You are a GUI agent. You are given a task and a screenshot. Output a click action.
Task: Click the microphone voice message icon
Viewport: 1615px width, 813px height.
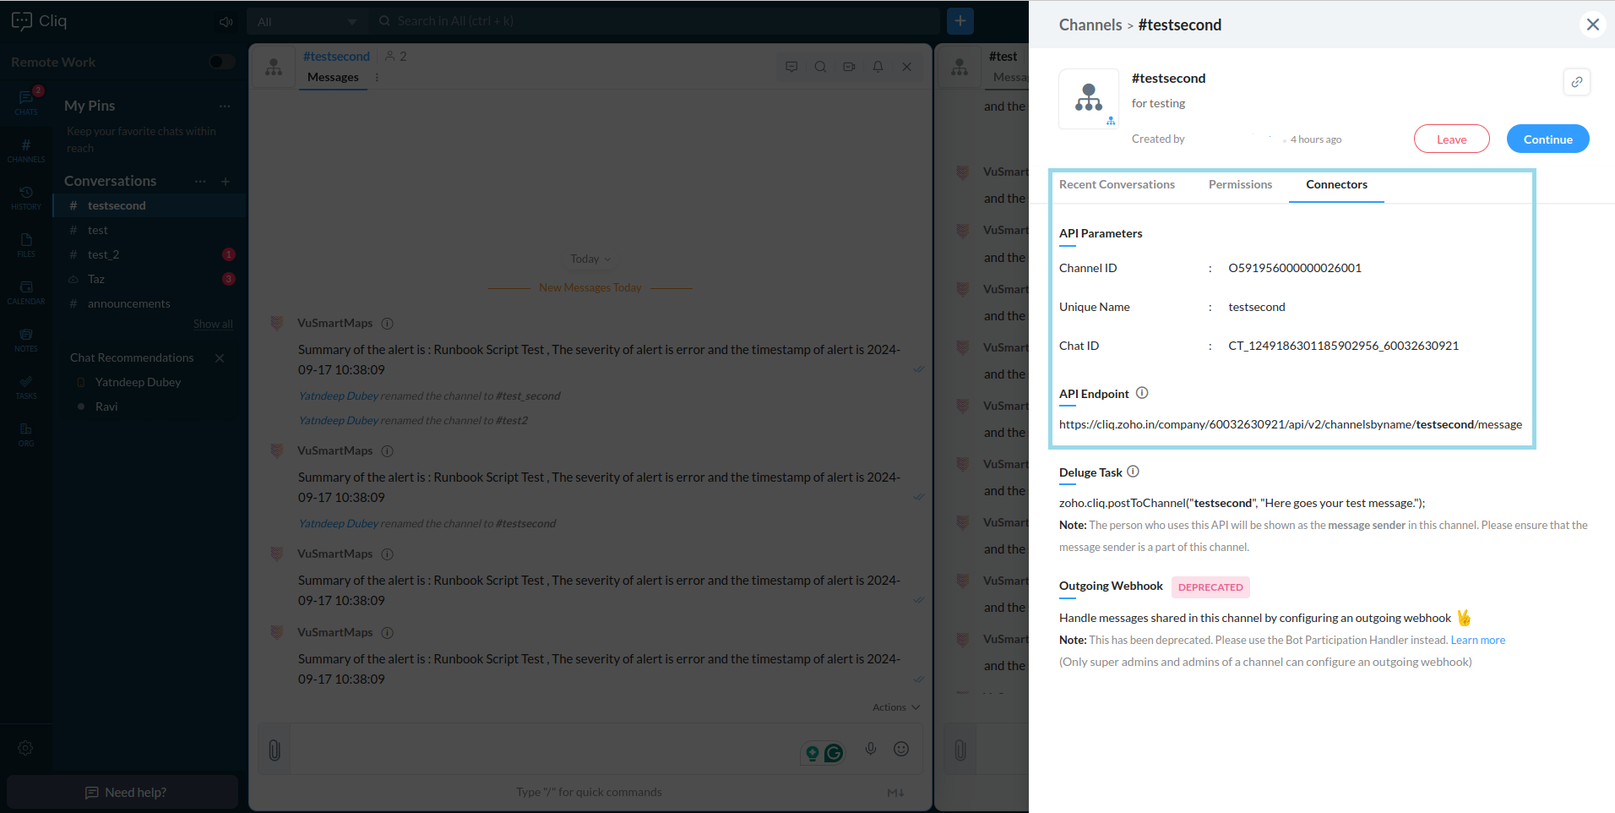[x=871, y=749]
